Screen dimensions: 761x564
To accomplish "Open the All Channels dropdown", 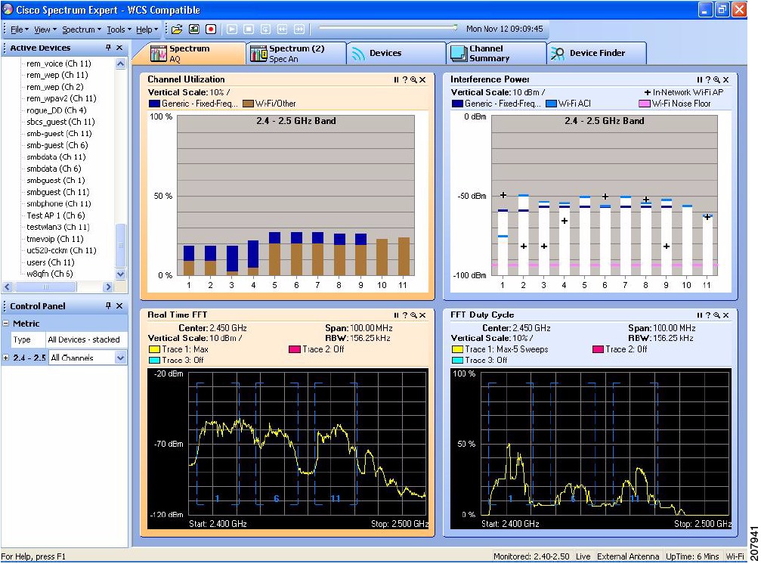I will [x=120, y=358].
